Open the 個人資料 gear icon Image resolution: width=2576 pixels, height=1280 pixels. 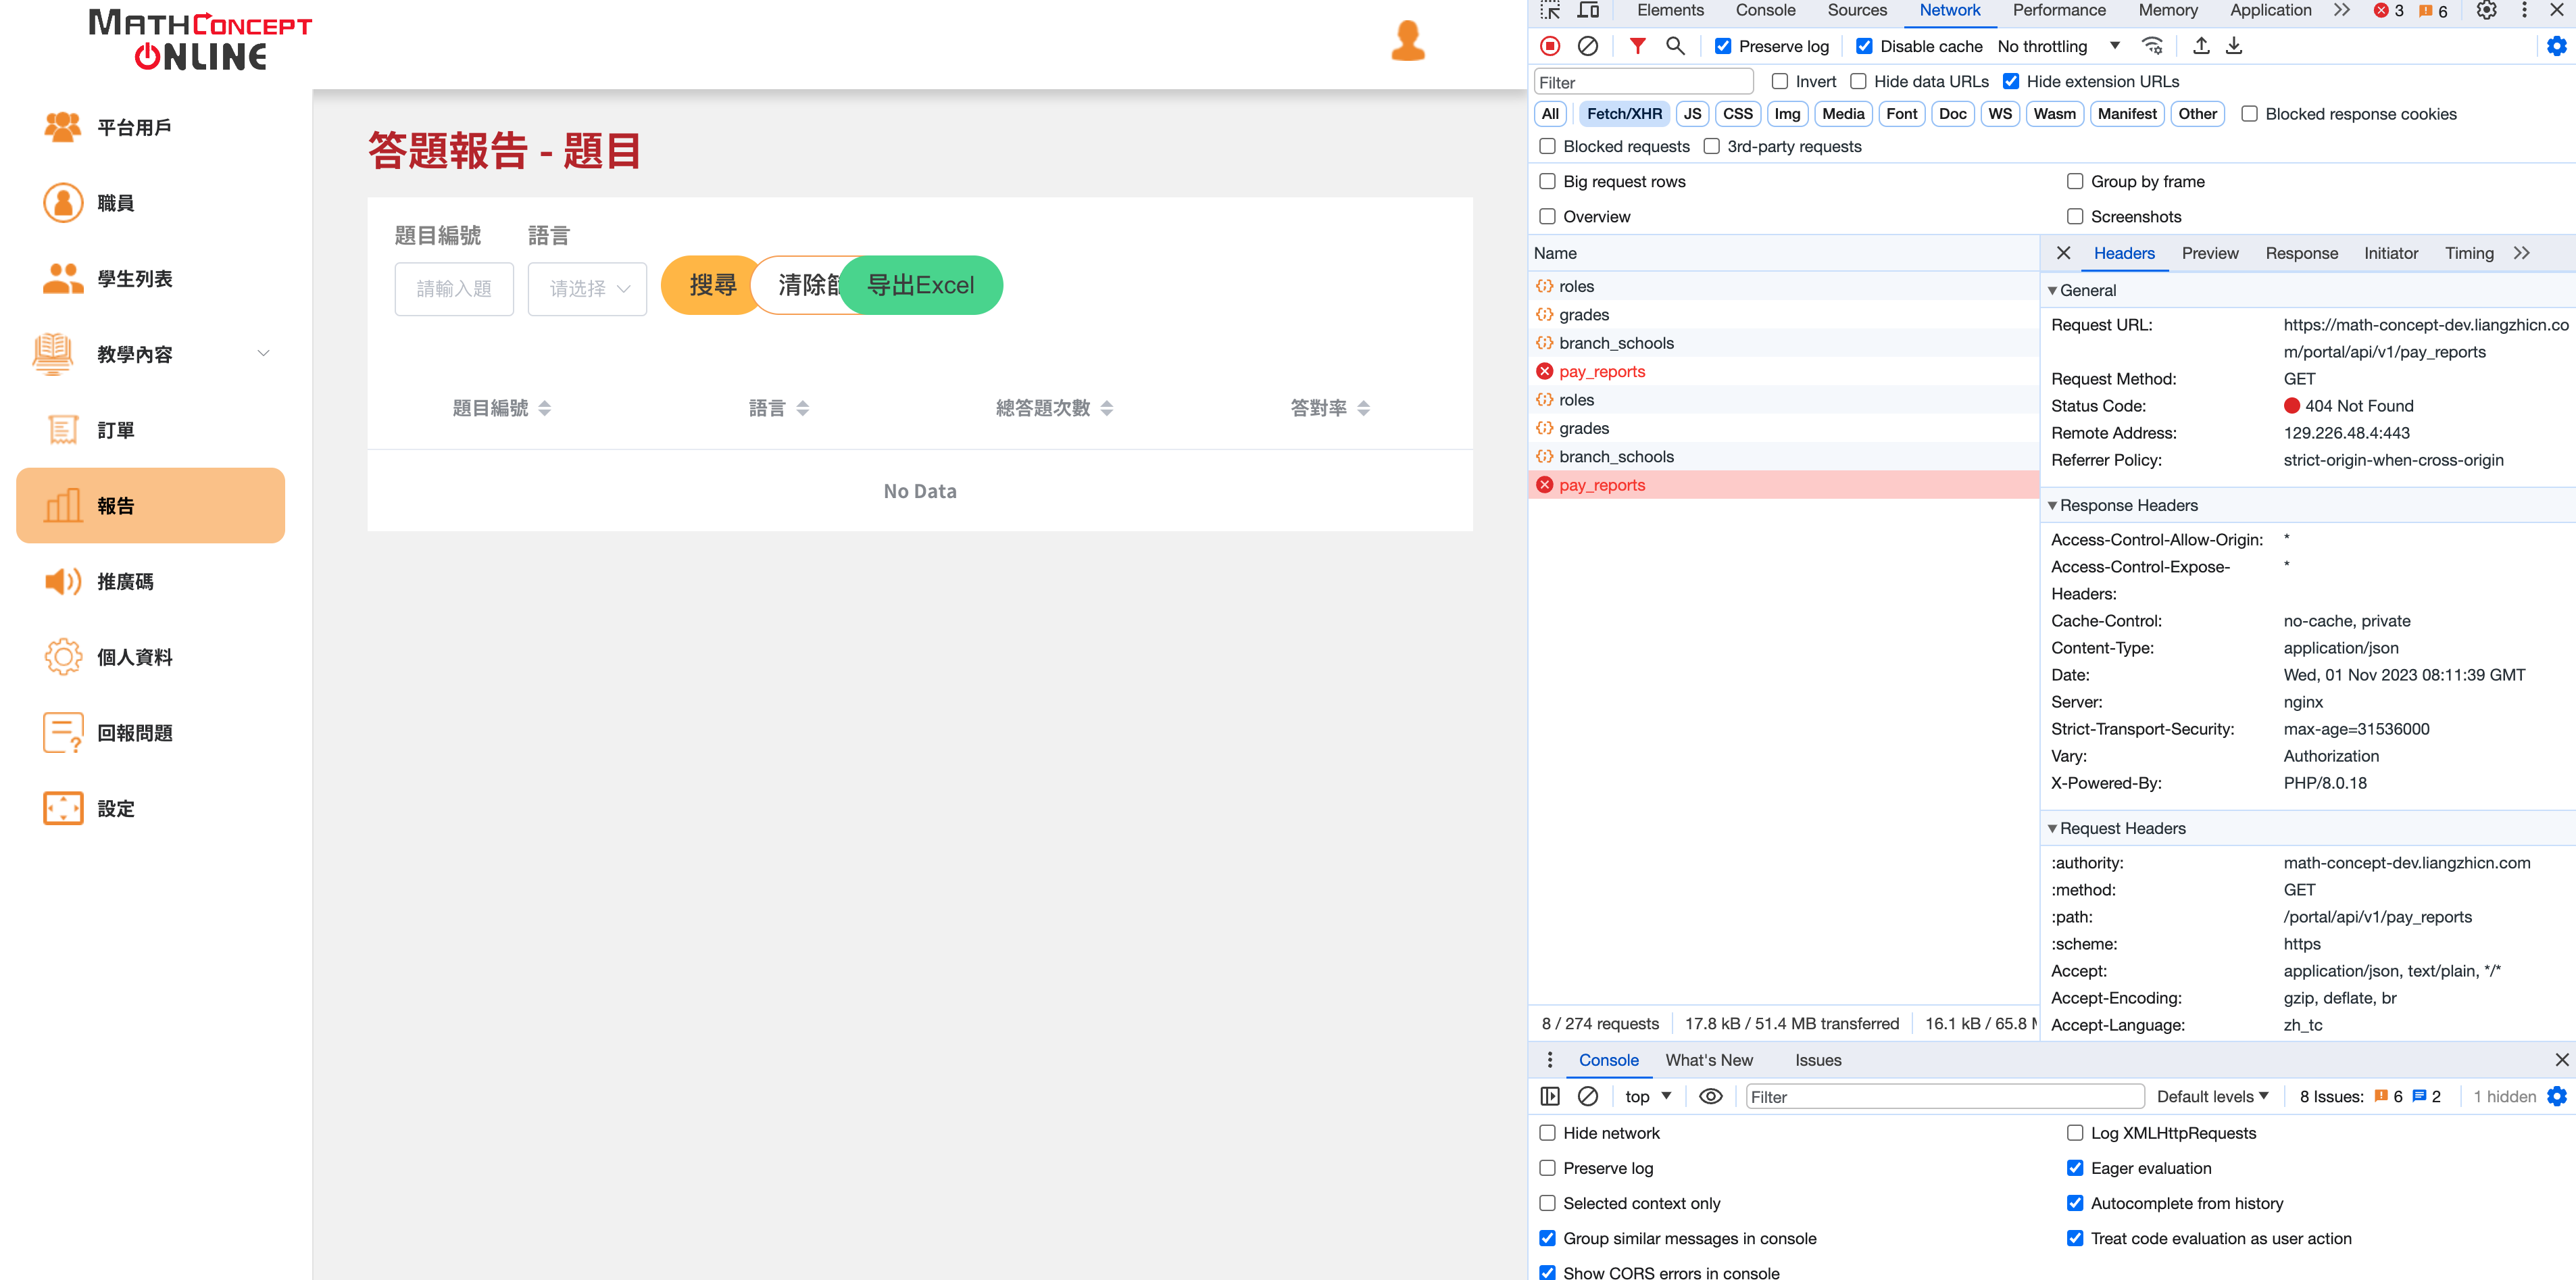(63, 656)
